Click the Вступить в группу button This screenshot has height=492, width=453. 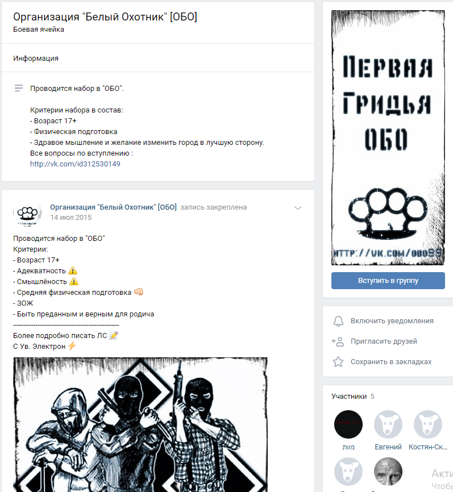pyautogui.click(x=388, y=281)
